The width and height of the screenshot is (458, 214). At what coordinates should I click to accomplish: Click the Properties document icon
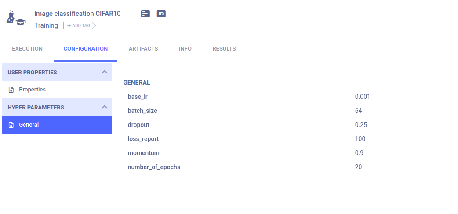[11, 90]
